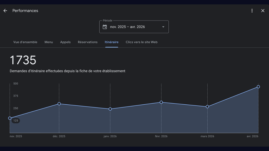
Task: Click the janv. 2026 data point
Action: point(110,109)
